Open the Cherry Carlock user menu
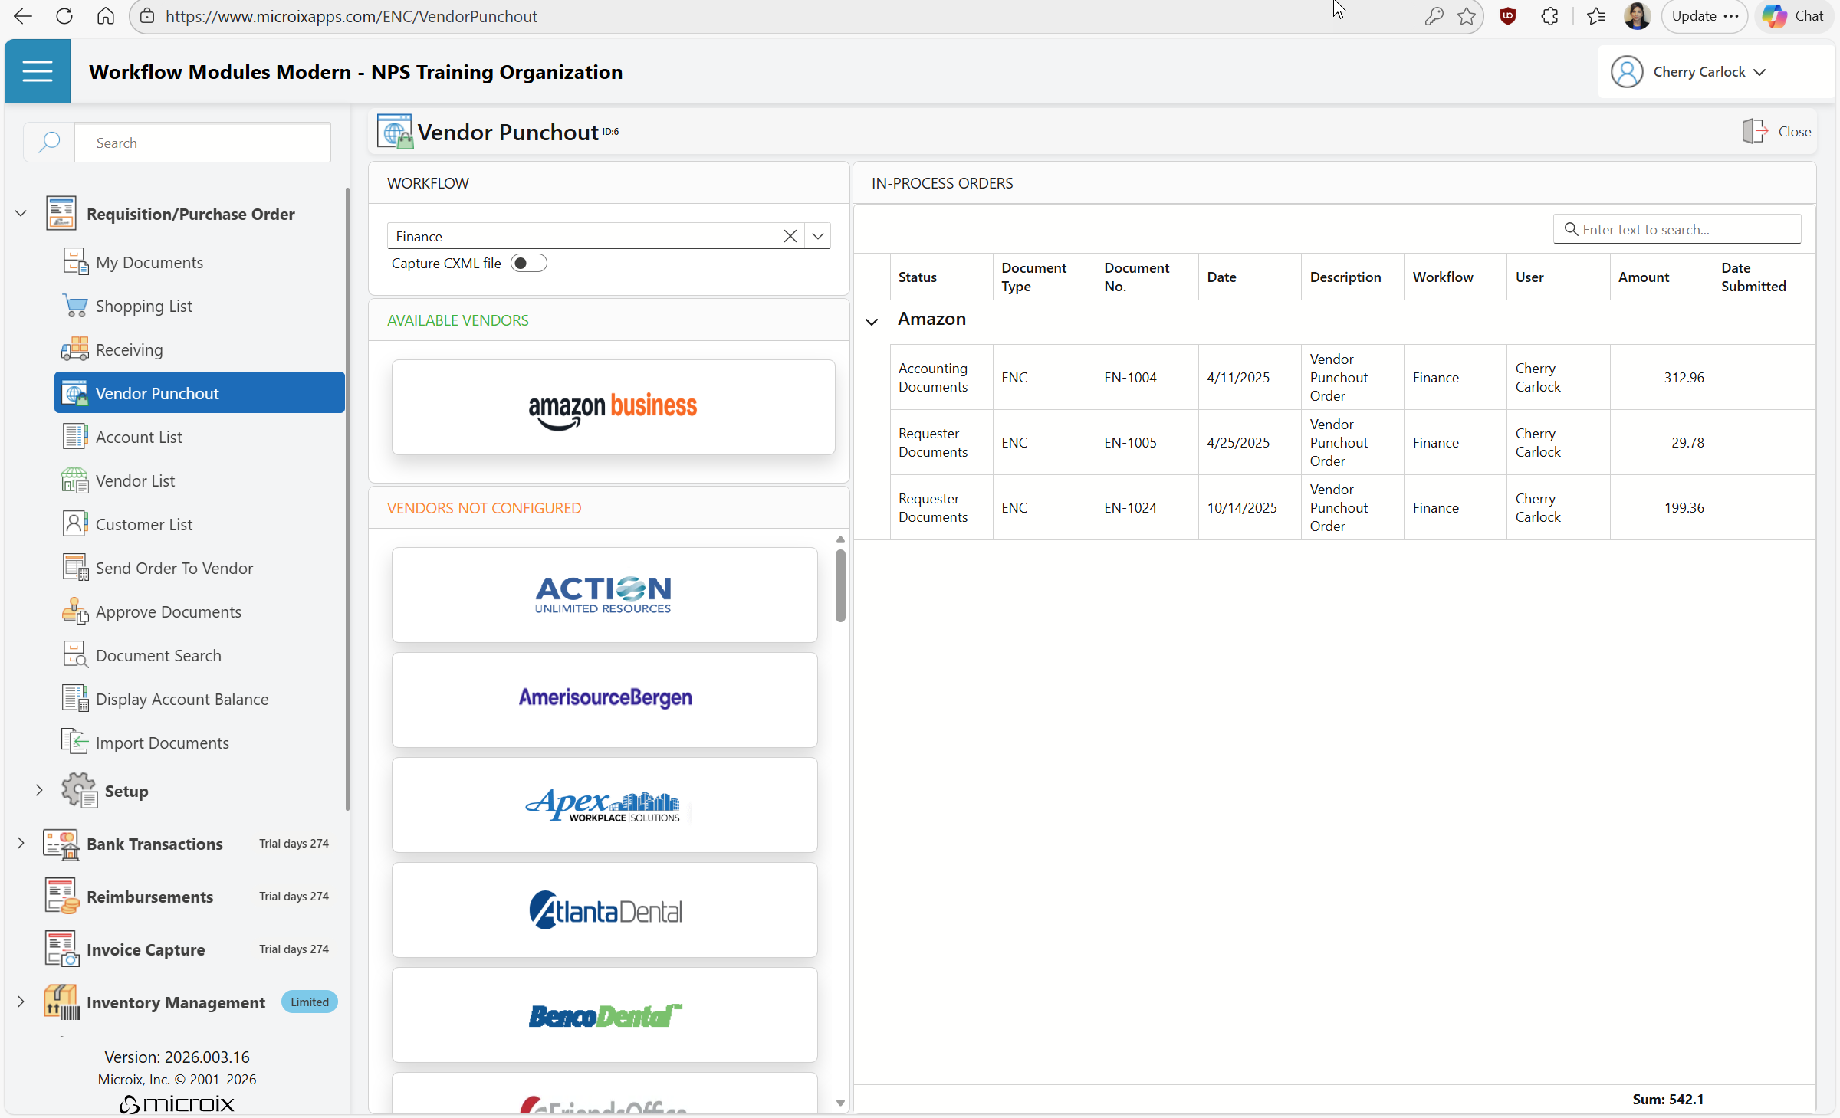1840x1118 pixels. pos(1699,72)
